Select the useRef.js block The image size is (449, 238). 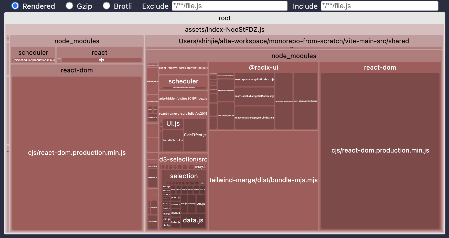coord(154,208)
